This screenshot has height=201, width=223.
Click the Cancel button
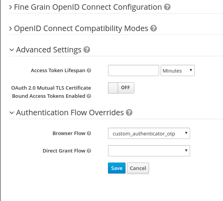point(138,168)
